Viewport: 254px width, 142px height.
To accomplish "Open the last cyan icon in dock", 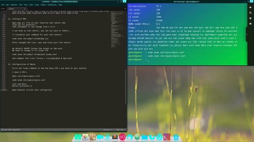I will pos(176,138).
